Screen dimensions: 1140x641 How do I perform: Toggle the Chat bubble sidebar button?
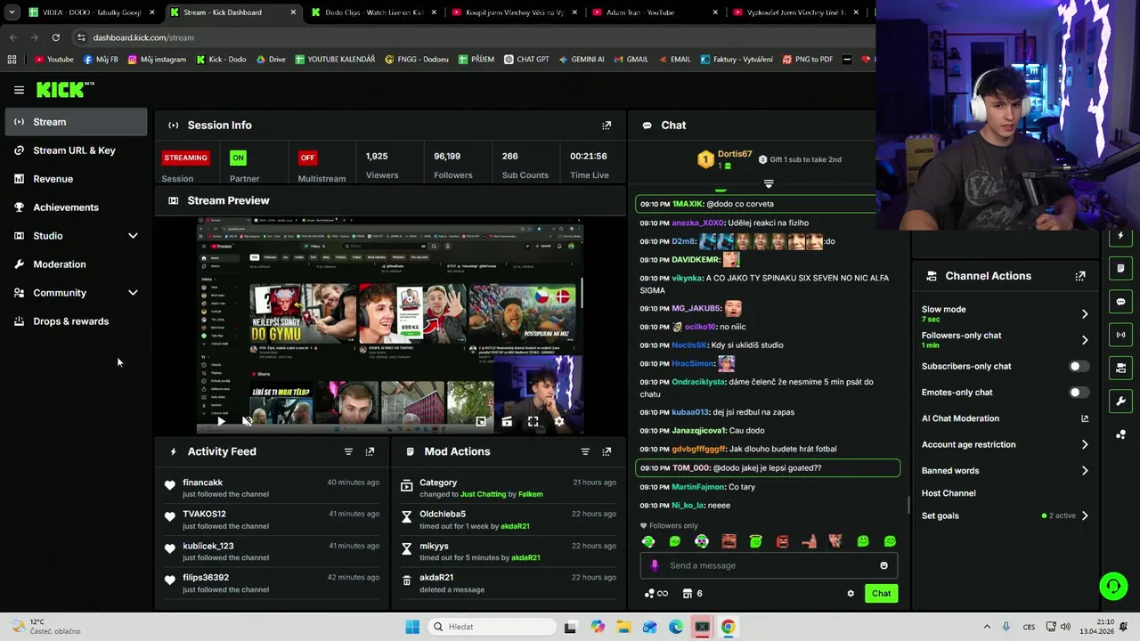coord(1120,302)
